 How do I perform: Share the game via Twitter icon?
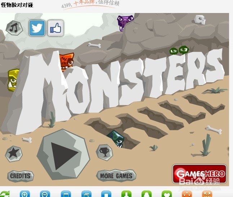(37, 28)
